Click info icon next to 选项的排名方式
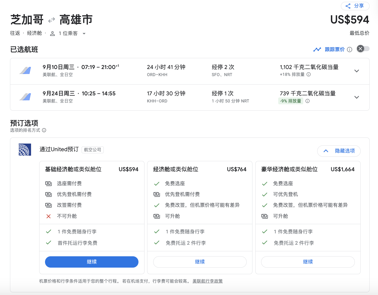This screenshot has width=378, height=295. (44, 130)
